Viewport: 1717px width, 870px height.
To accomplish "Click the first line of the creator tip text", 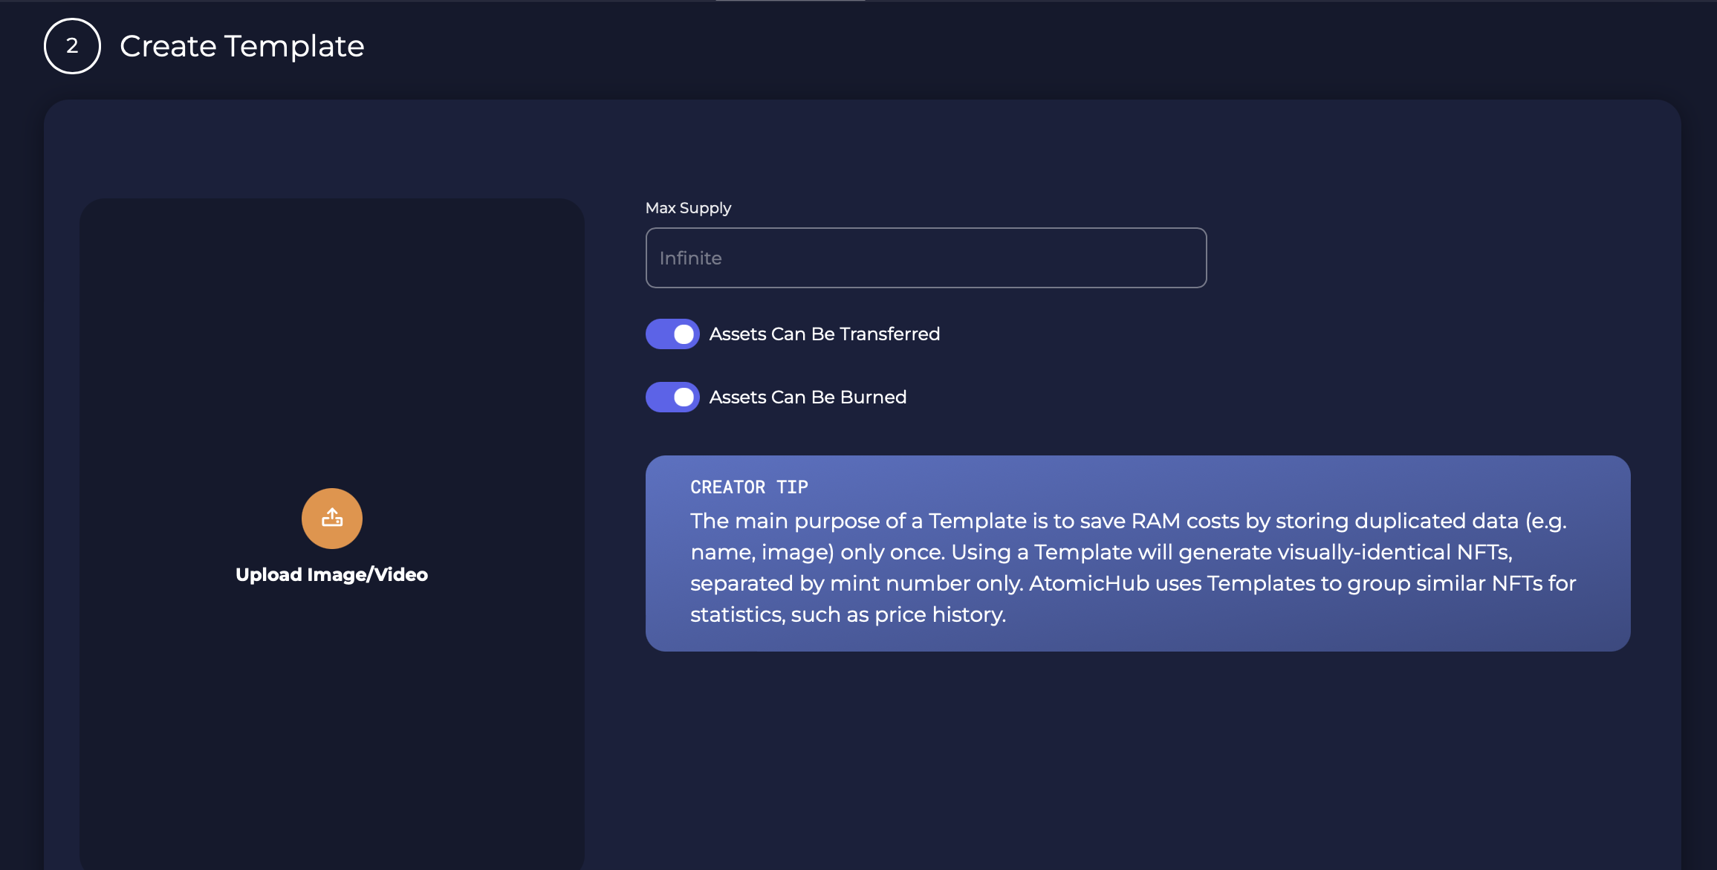I will (x=1129, y=521).
